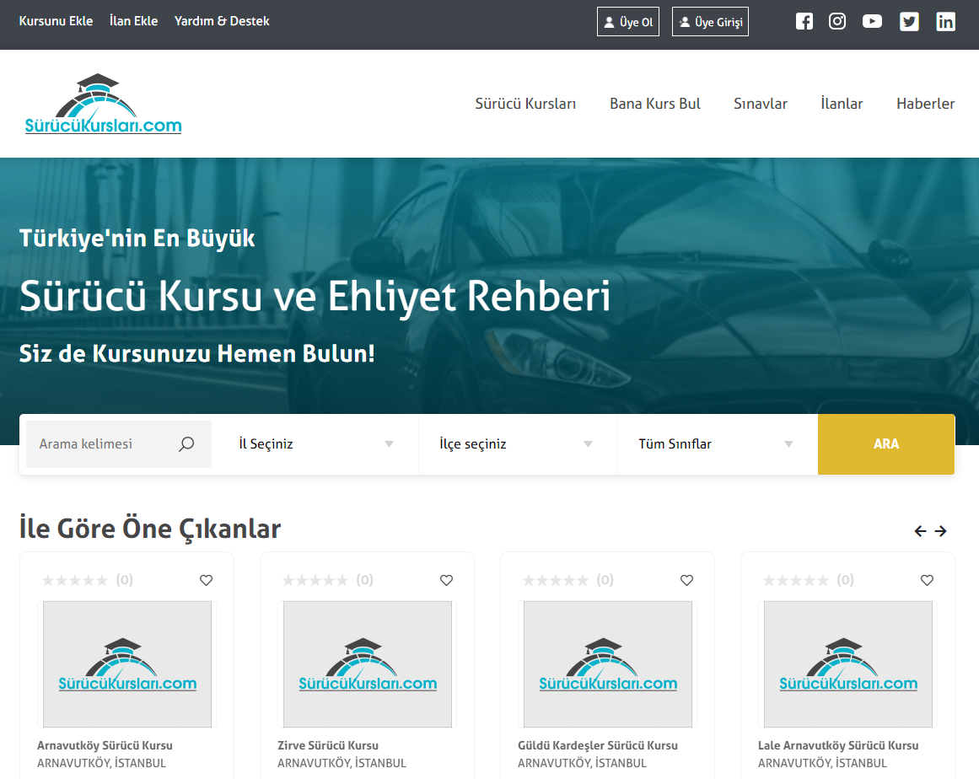The width and height of the screenshot is (979, 779).
Task: Click star rating of Güldü Kardeşler Sürücü Kursu
Action: click(x=556, y=581)
